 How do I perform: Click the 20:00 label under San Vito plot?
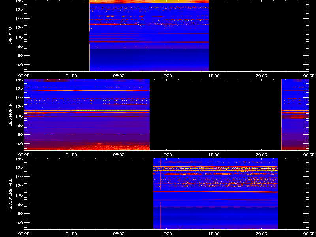(261, 76)
